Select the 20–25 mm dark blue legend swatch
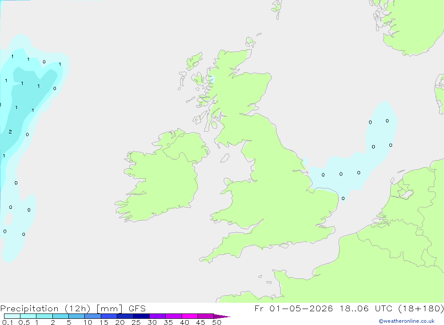Viewport: 444px width, 325px height. [125, 316]
